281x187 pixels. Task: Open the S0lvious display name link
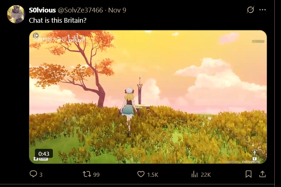(42, 10)
